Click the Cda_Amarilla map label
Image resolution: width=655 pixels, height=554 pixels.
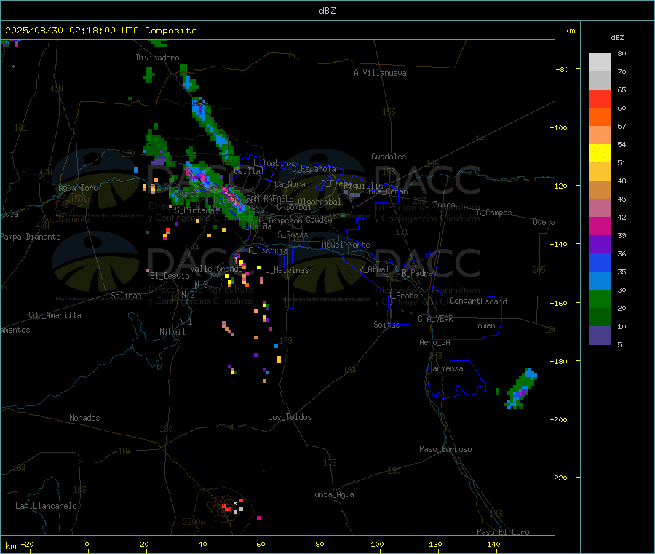55,315
